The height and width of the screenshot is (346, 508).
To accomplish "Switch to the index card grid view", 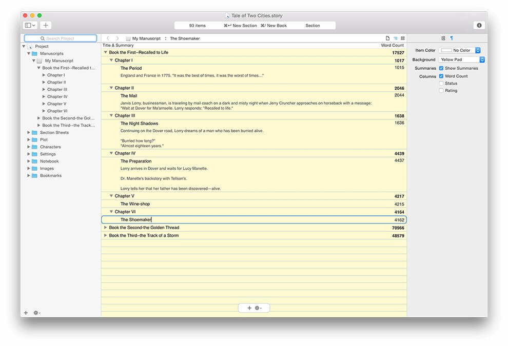I will [403, 38].
